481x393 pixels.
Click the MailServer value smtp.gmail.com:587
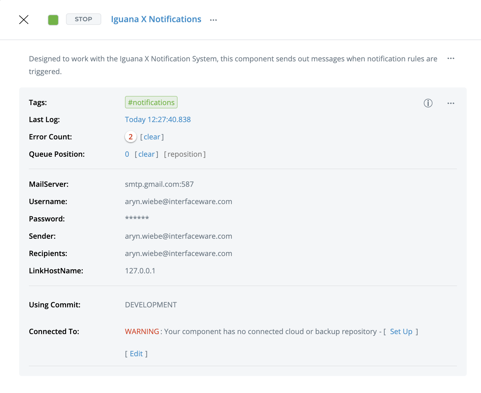coord(159,184)
